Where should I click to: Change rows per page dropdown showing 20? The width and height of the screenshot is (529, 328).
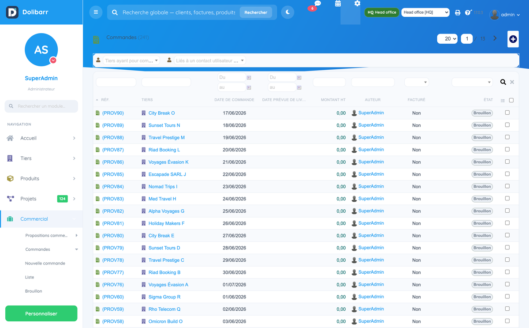pos(447,39)
